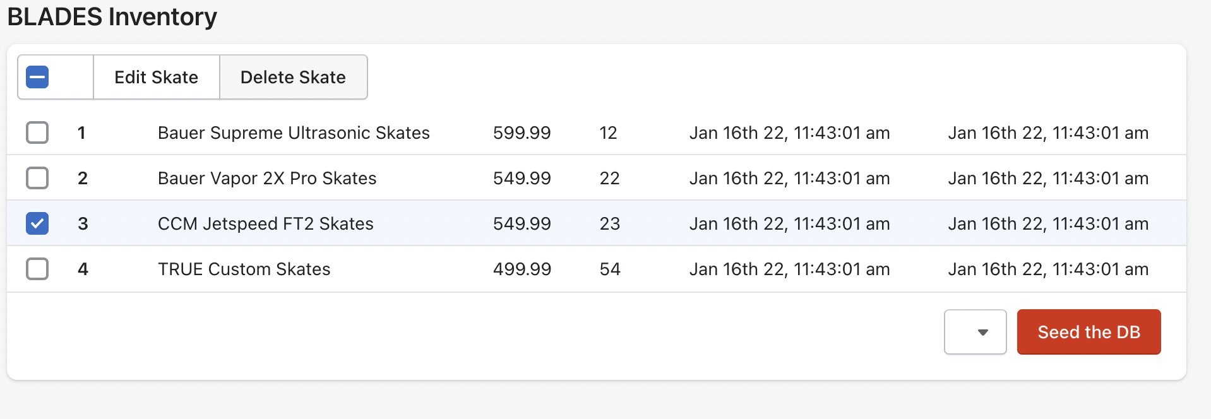
Task: Click the indeterminate select-all checkbox
Action: pos(37,78)
